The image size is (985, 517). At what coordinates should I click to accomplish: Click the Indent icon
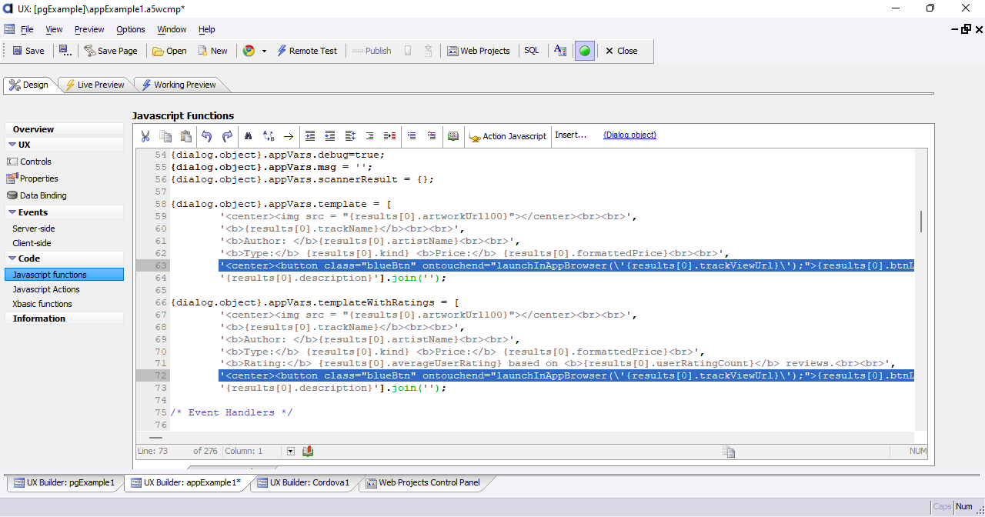coord(310,135)
